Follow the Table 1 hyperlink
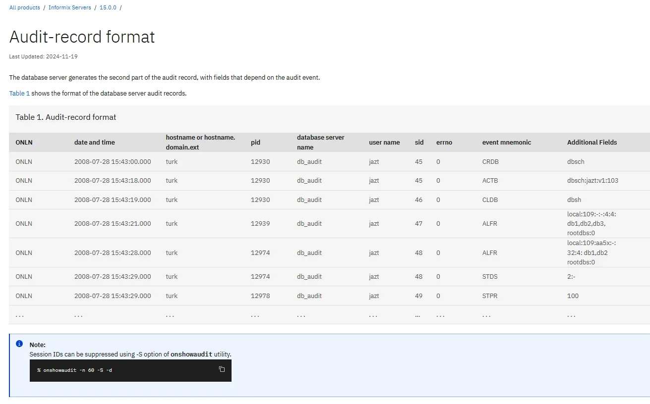 (19, 93)
